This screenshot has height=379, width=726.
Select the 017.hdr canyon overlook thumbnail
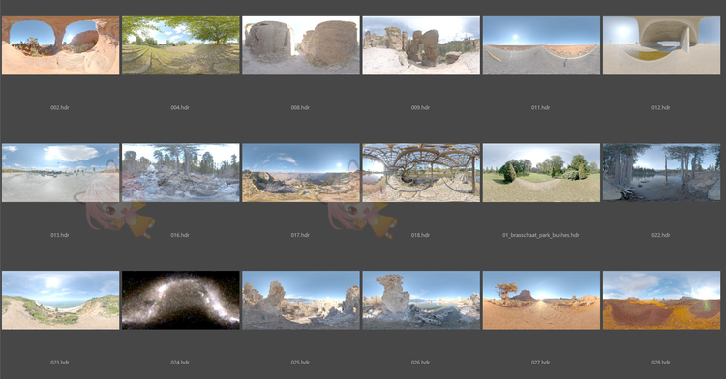(x=300, y=172)
